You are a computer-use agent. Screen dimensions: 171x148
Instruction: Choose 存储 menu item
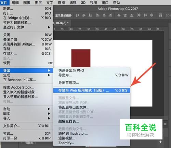click(27, 49)
